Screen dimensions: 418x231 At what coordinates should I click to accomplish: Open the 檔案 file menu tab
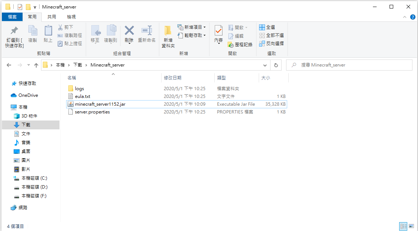(x=12, y=17)
